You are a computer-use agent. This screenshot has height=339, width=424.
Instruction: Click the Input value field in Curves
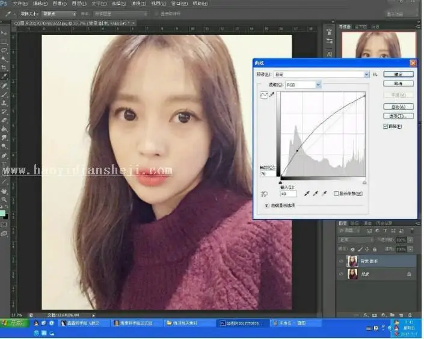point(289,194)
